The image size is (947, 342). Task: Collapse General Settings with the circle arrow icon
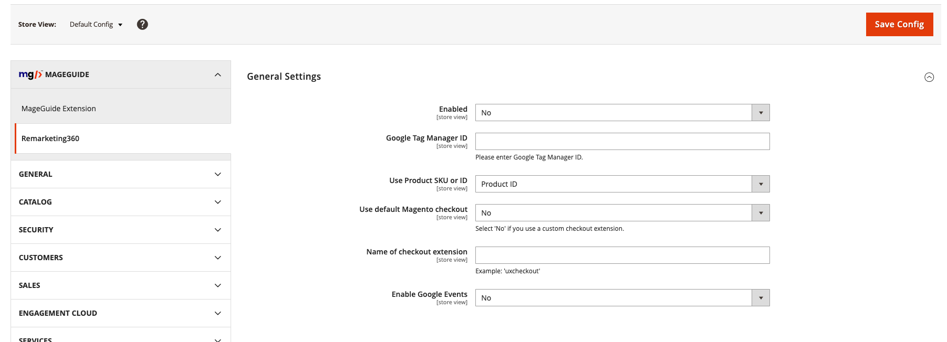point(929,77)
